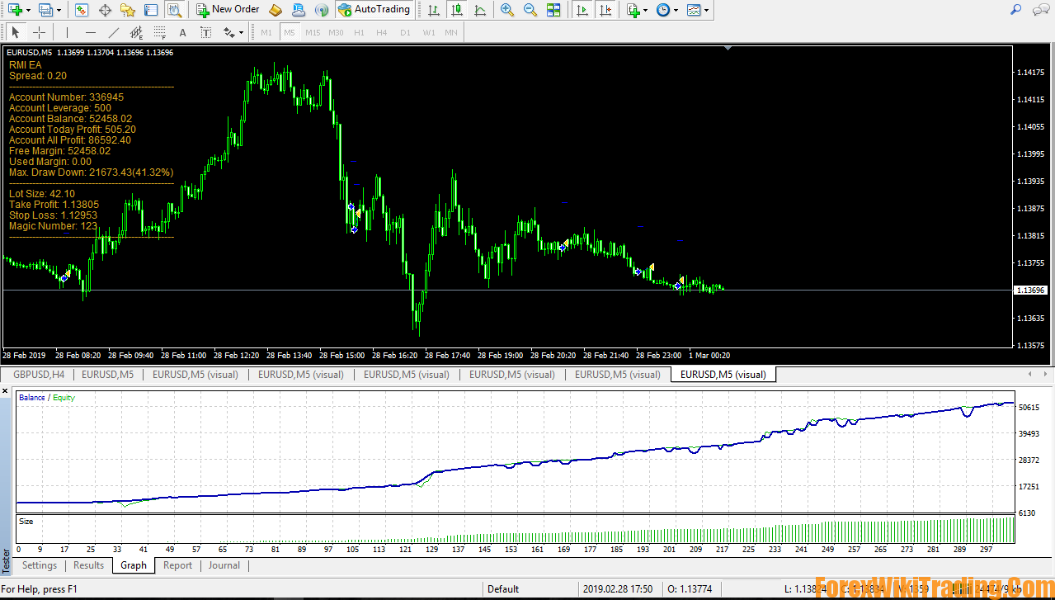
Task: Switch timeframe to M1
Action: (266, 32)
